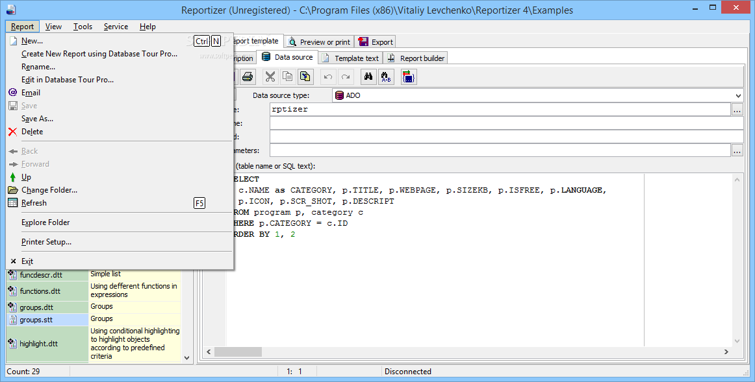Click 'Using defferent functions in expressions' cell
Screen dimensions: 755x382
click(x=135, y=290)
